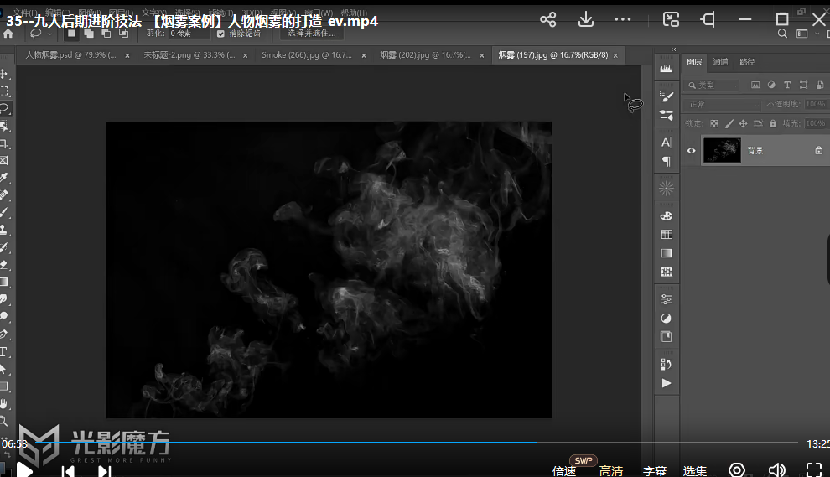Select the Pen tool

[4, 334]
